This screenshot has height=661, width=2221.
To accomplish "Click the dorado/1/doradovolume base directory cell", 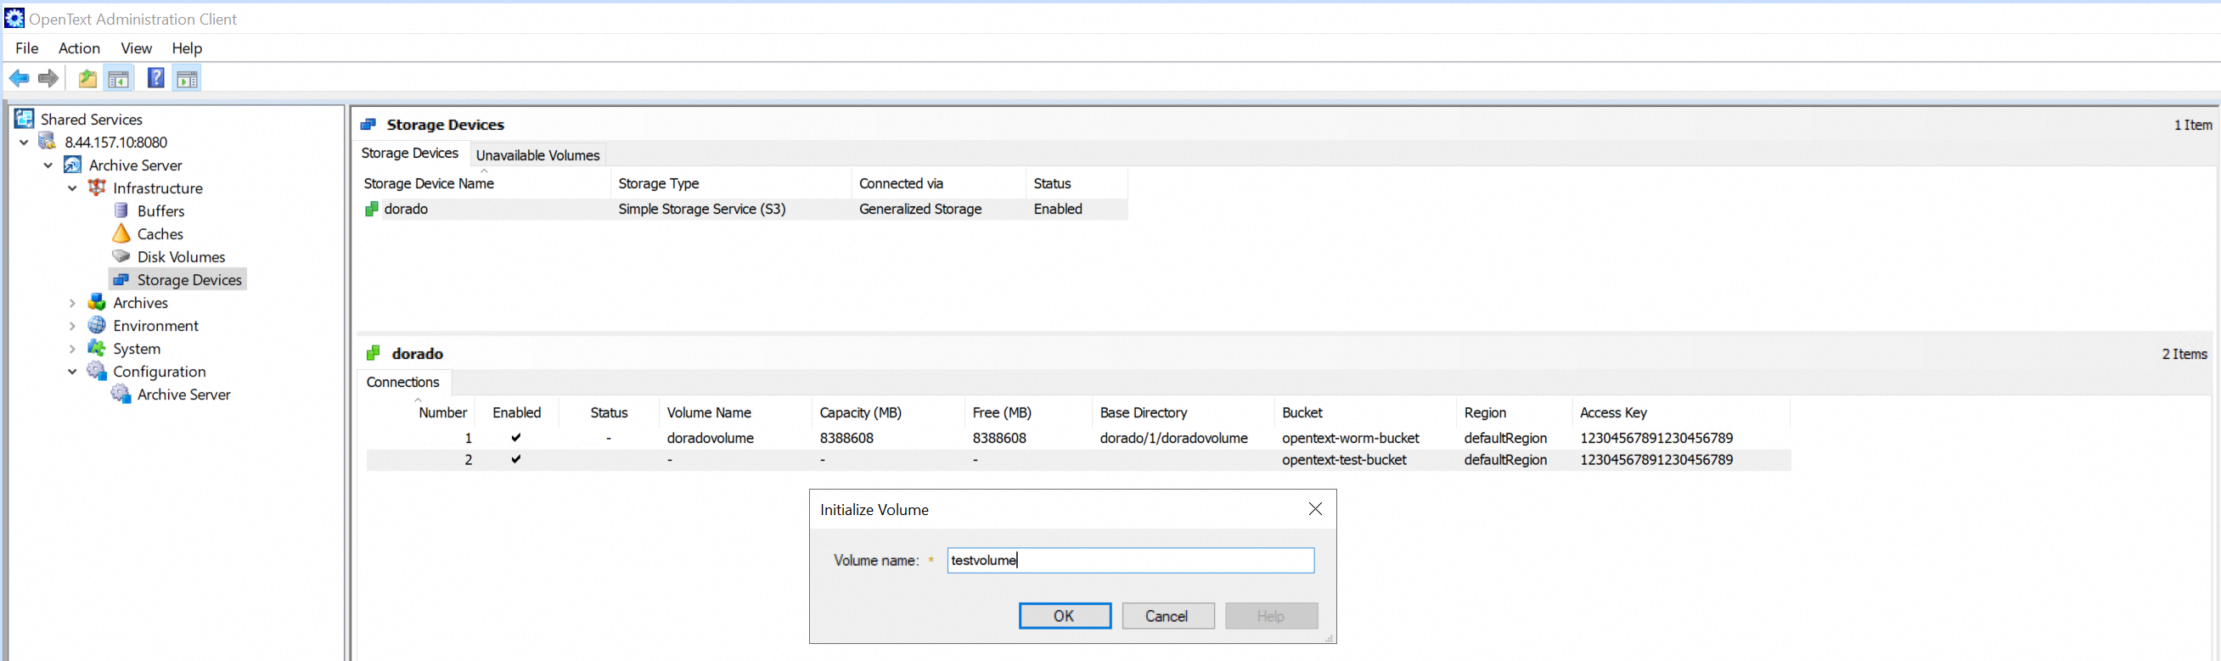I will point(1173,438).
